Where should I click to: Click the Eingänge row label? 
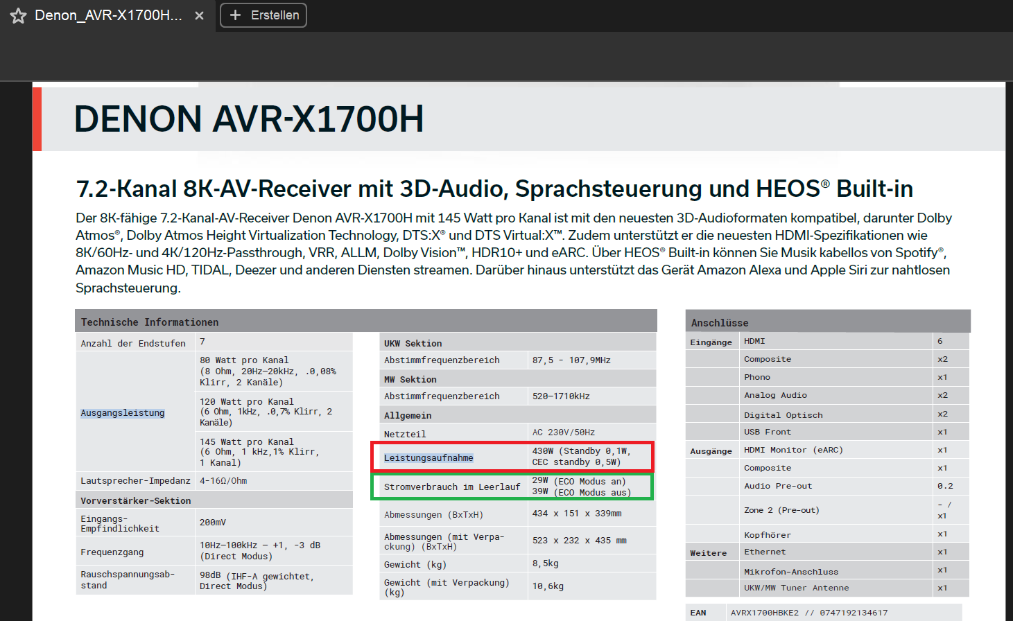711,342
